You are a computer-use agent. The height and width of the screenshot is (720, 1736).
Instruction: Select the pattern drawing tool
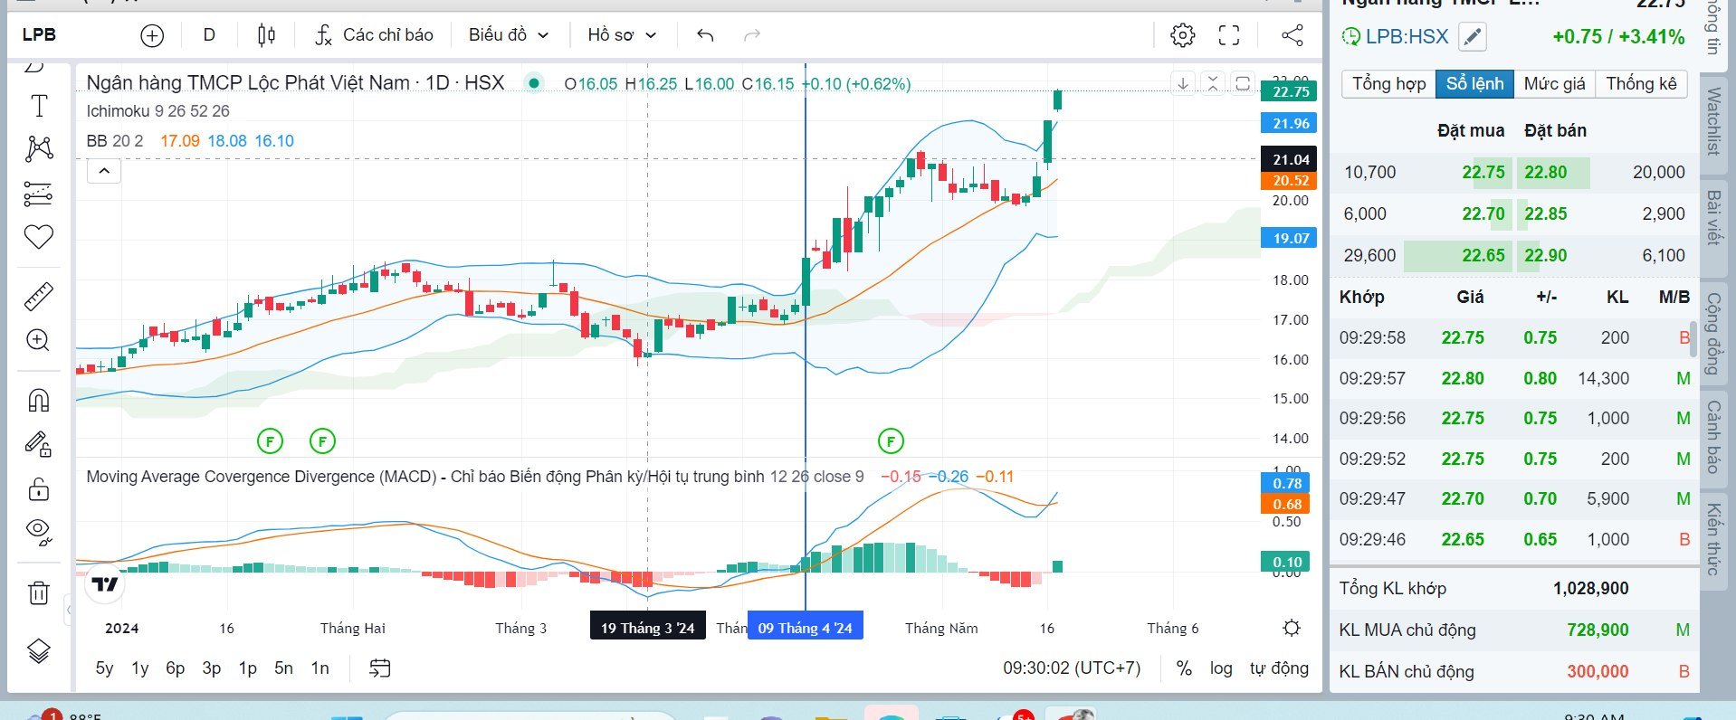click(39, 148)
